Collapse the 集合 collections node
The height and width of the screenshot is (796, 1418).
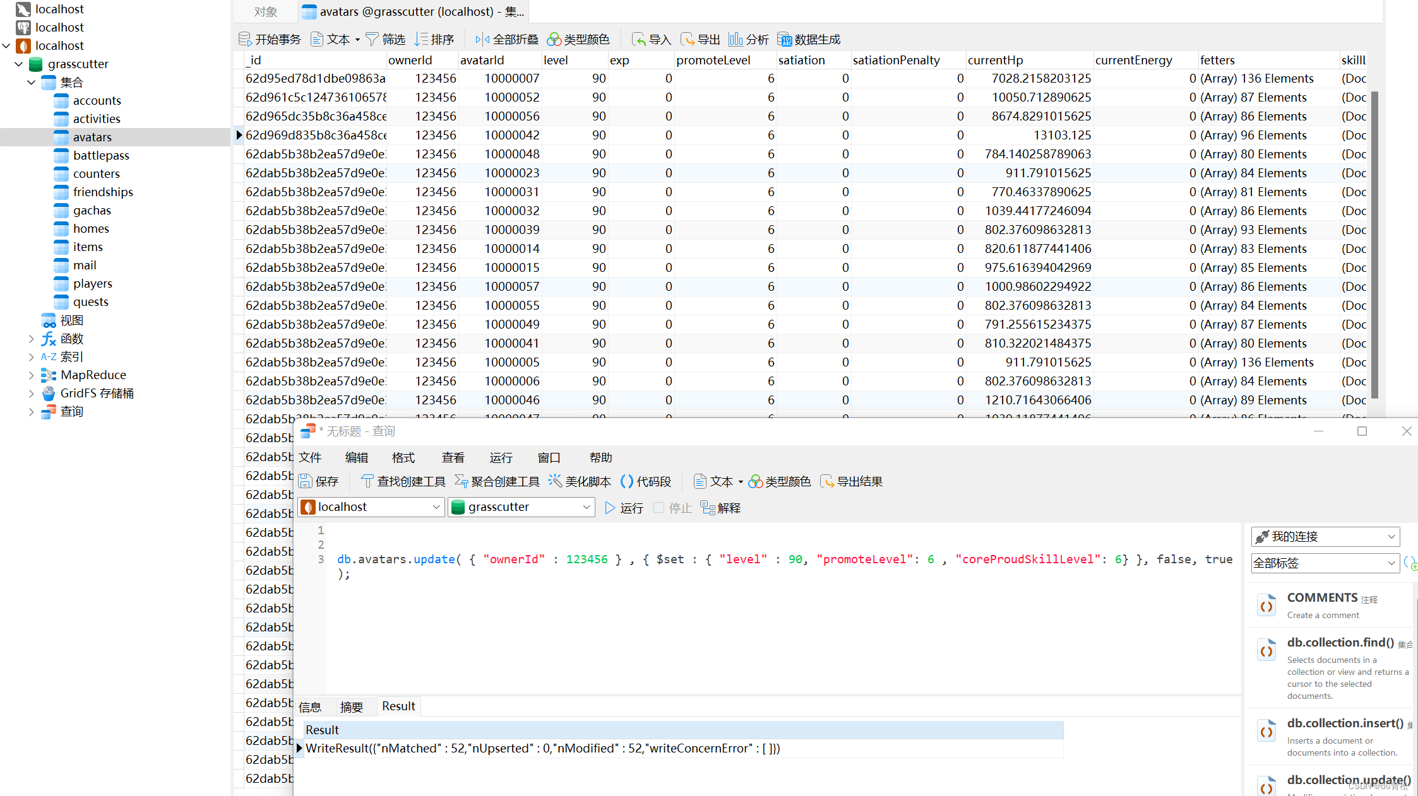(32, 82)
